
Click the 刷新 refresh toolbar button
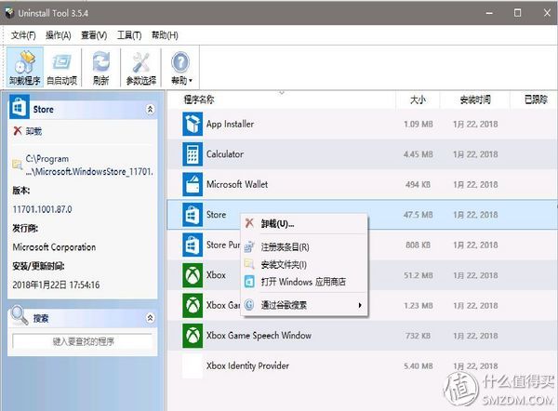pyautogui.click(x=100, y=67)
